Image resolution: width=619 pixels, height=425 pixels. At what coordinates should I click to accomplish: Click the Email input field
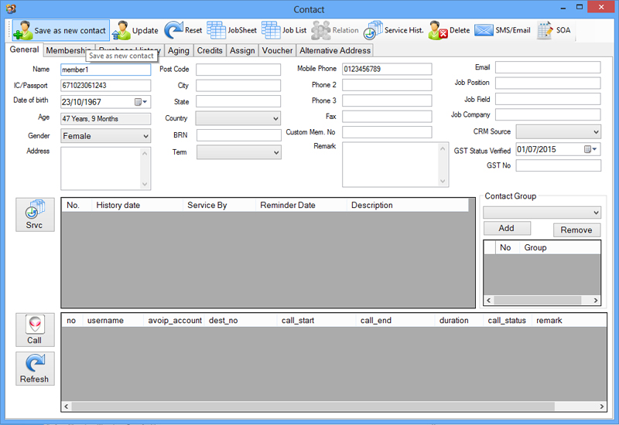point(548,67)
